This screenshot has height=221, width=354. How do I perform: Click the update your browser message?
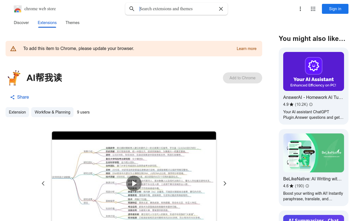pyautogui.click(x=79, y=49)
